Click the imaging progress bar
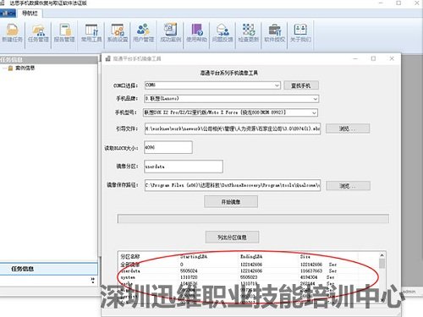This screenshot has height=317, width=423. tap(253, 219)
